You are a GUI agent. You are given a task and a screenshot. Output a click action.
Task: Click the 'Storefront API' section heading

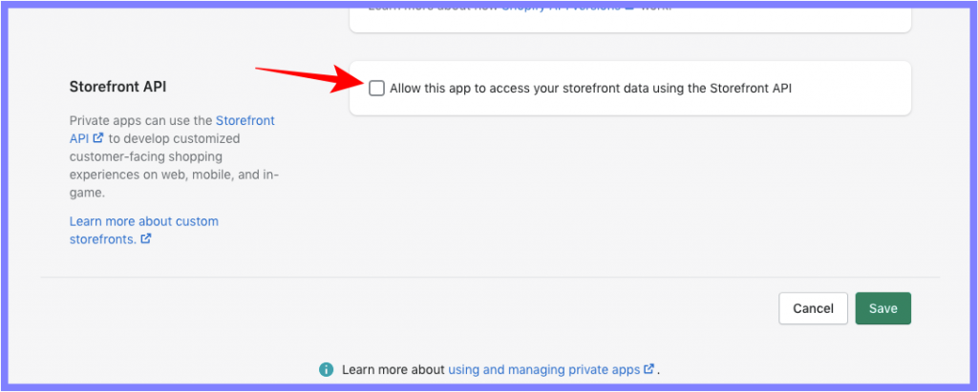coord(117,87)
